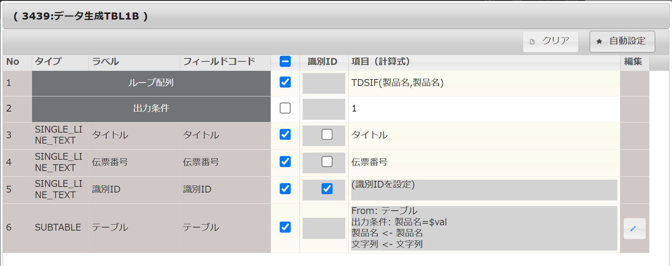Click the フィールドコード column header

click(225, 62)
